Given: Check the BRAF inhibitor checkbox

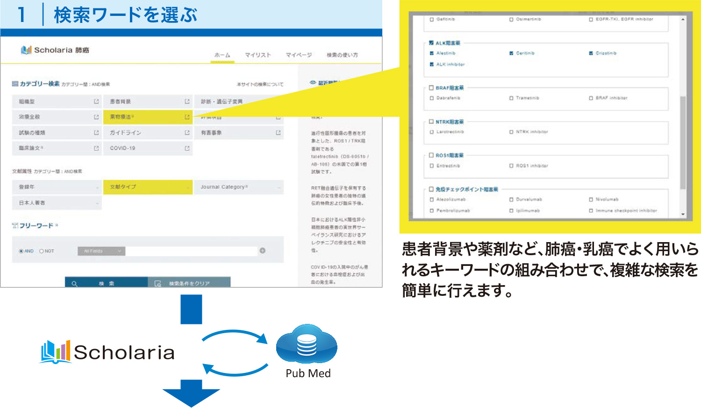Looking at the screenshot, I should pyautogui.click(x=591, y=98).
